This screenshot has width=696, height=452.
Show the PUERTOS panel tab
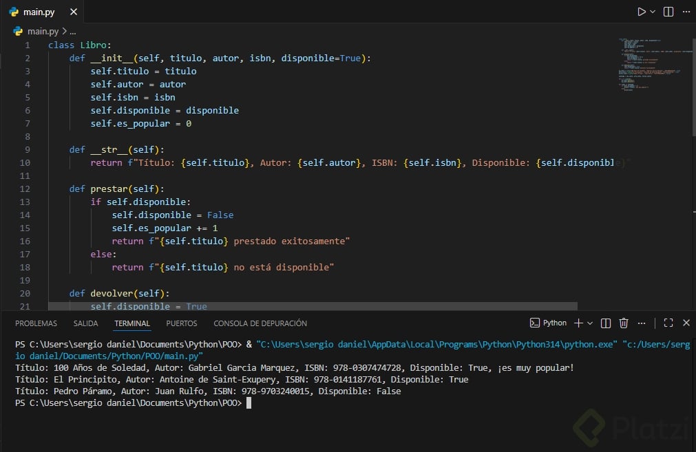pos(182,323)
